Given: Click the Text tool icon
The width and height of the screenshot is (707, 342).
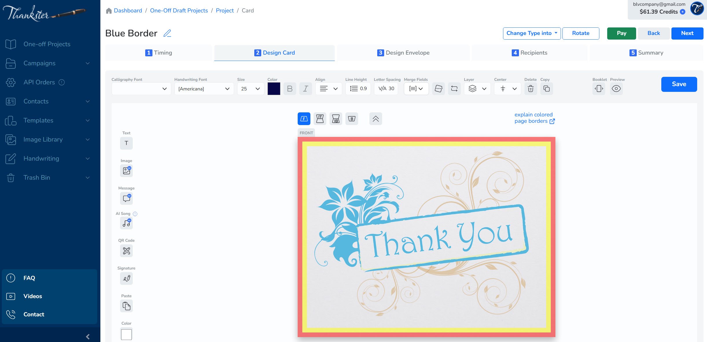Looking at the screenshot, I should tap(126, 143).
